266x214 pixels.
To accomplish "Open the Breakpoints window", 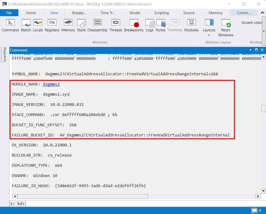I will (x=134, y=25).
